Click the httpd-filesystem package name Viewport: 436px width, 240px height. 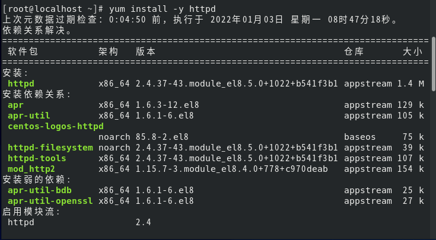point(50,148)
